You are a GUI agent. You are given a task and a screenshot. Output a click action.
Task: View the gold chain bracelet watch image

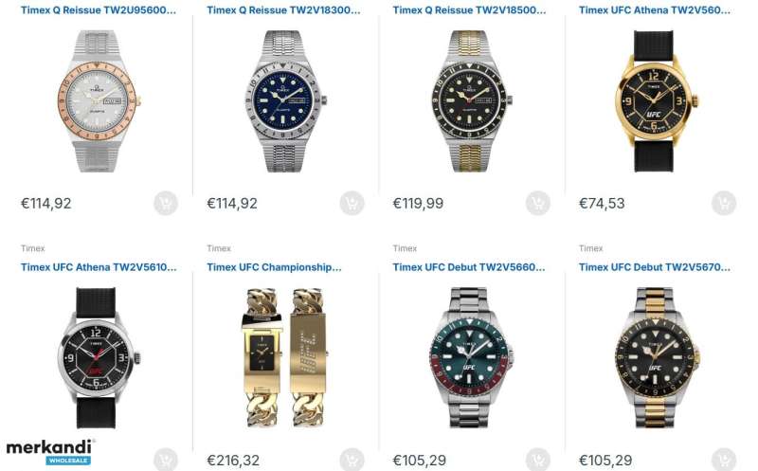click(x=285, y=358)
